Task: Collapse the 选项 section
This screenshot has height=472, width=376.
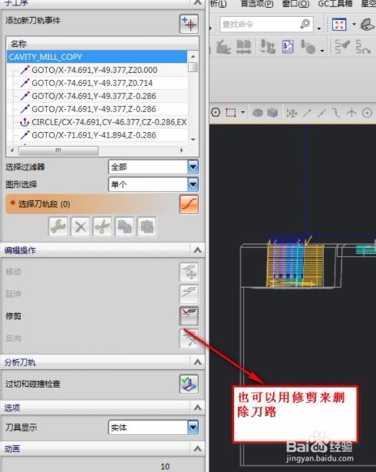Action: click(197, 408)
